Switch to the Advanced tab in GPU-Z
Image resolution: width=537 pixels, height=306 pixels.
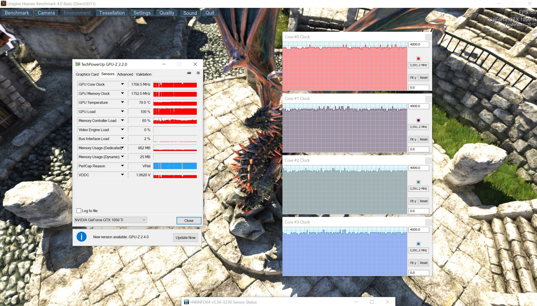125,74
